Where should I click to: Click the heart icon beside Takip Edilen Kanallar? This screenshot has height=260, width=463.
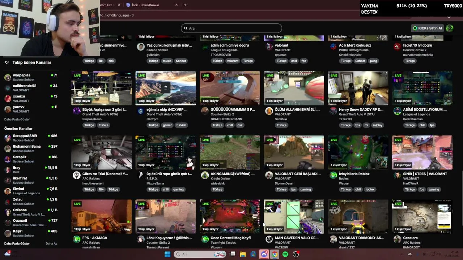[7, 62]
